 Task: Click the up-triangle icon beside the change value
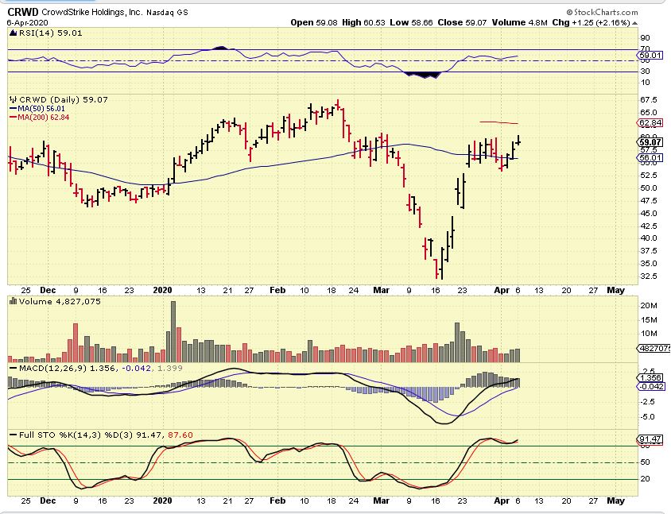(634, 23)
